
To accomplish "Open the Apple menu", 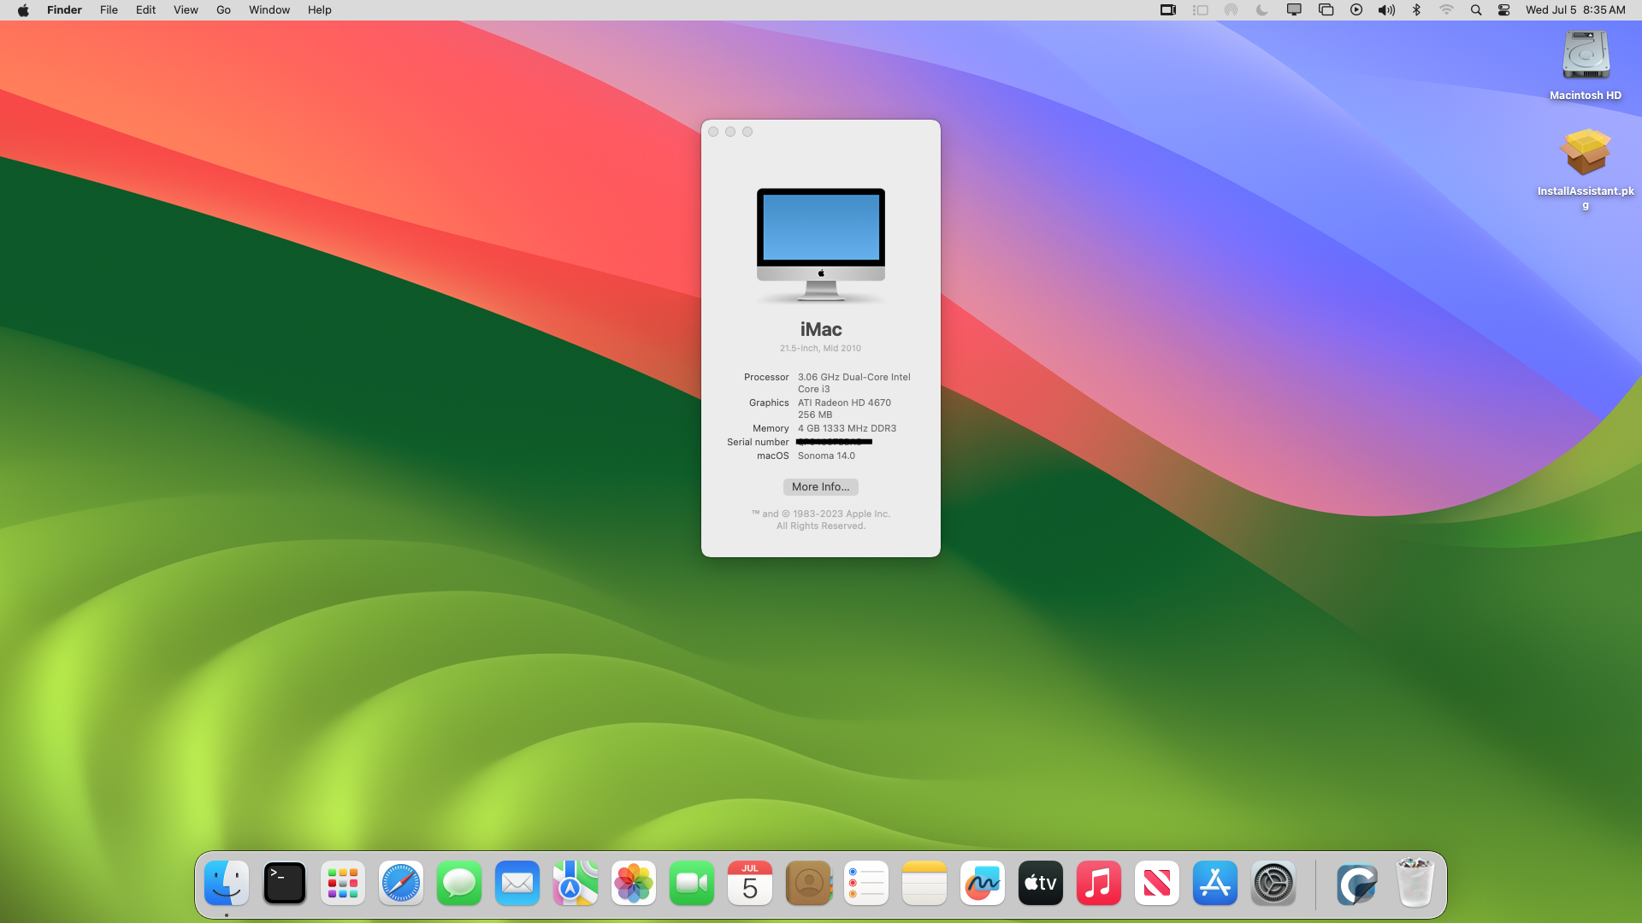I will pyautogui.click(x=23, y=10).
